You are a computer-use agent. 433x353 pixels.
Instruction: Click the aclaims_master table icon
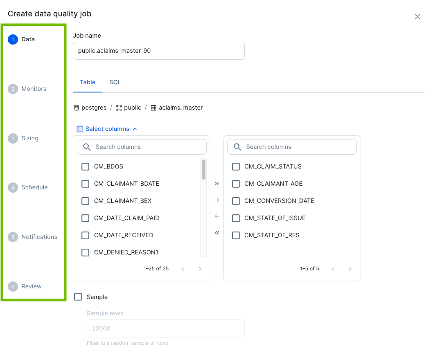click(x=154, y=107)
